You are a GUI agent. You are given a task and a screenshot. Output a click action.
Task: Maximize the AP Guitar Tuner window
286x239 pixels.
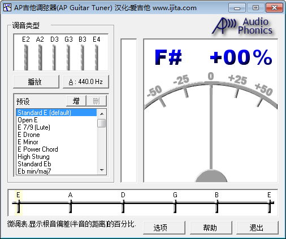tap(255, 8)
